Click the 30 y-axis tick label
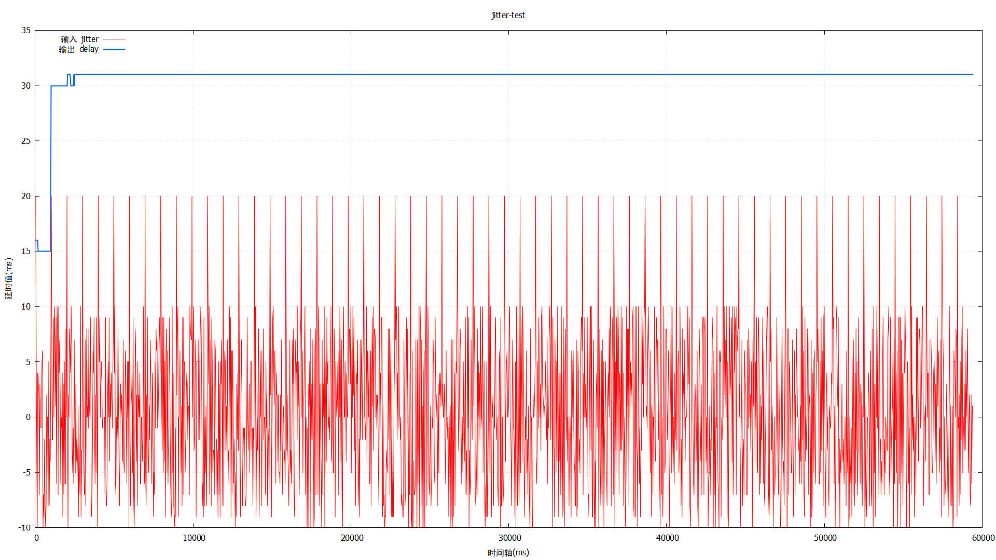The height and width of the screenshot is (560, 996). pos(26,86)
